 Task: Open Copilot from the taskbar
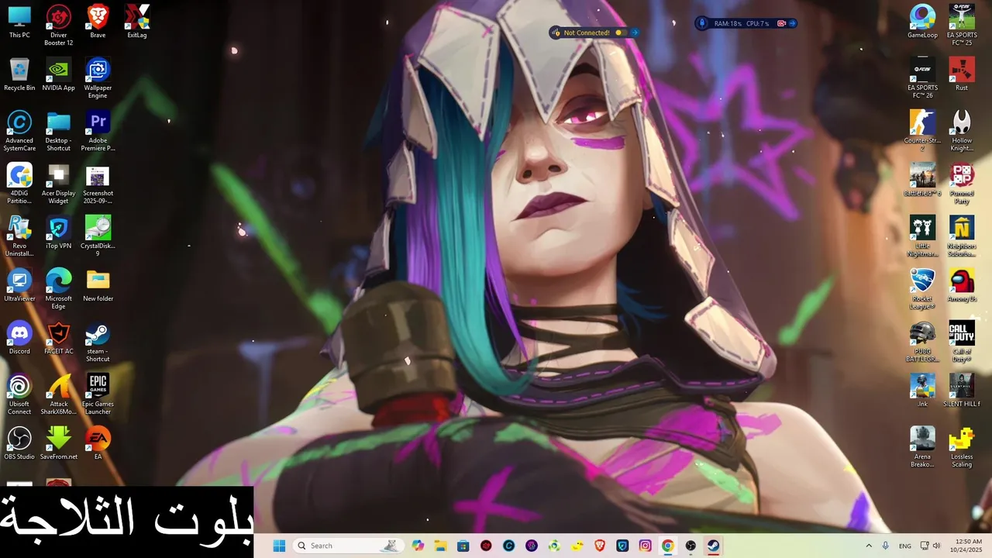[x=418, y=546]
